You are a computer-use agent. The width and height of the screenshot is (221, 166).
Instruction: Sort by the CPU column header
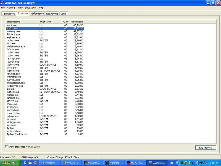tap(65, 22)
